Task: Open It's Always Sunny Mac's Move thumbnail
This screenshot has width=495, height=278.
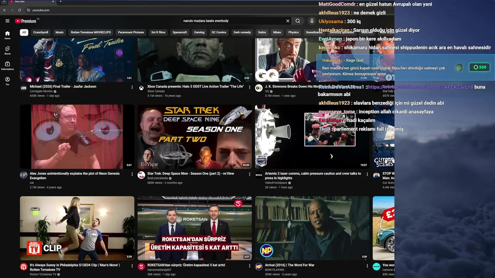Action: click(77, 228)
